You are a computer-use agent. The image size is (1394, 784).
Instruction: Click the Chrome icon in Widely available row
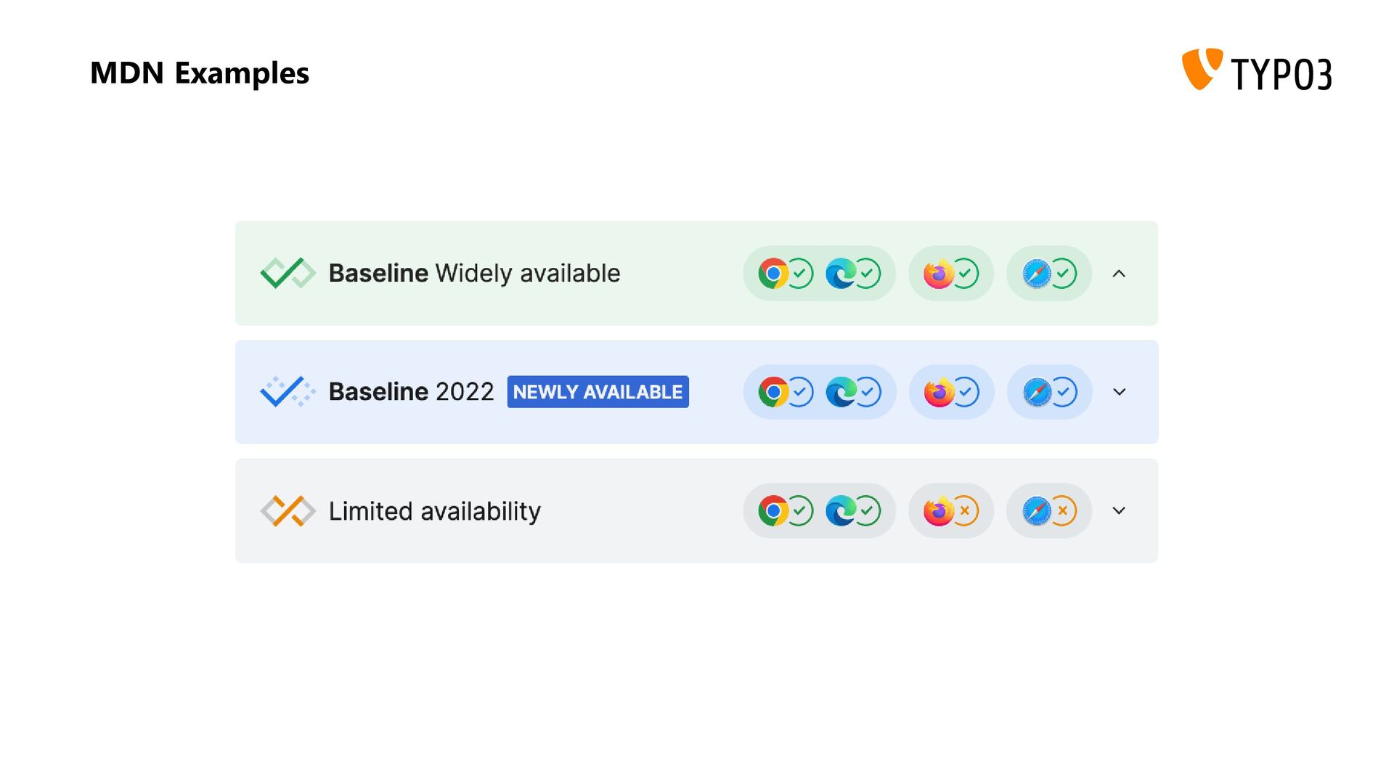[x=773, y=274]
